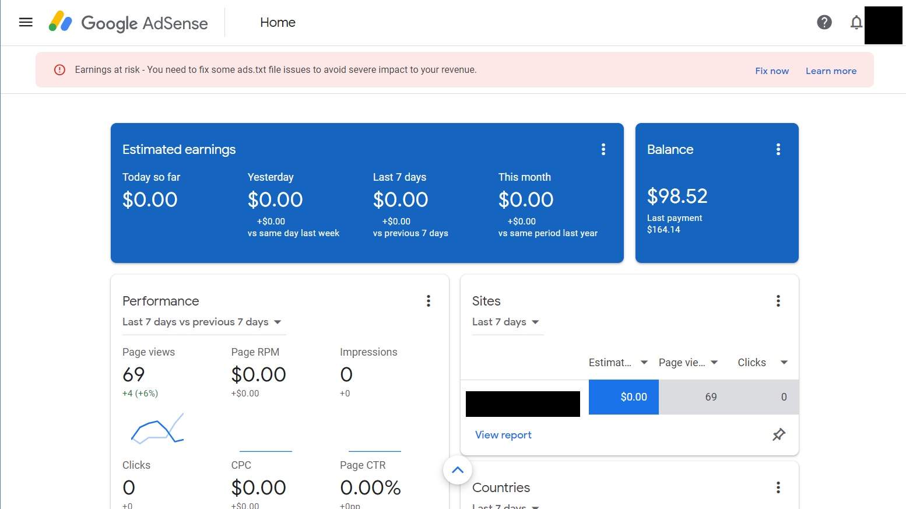Click vs same day last week text

coord(293,233)
